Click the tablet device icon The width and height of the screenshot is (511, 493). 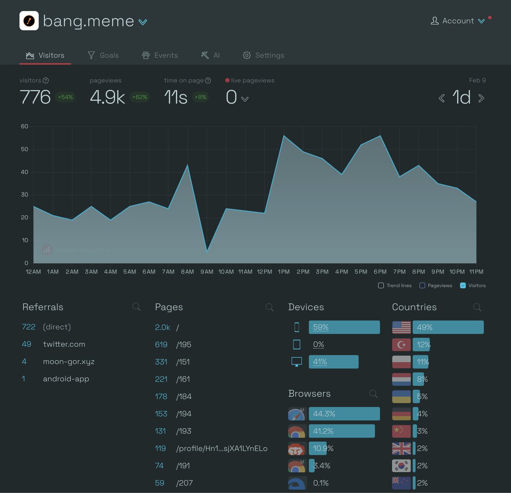297,344
